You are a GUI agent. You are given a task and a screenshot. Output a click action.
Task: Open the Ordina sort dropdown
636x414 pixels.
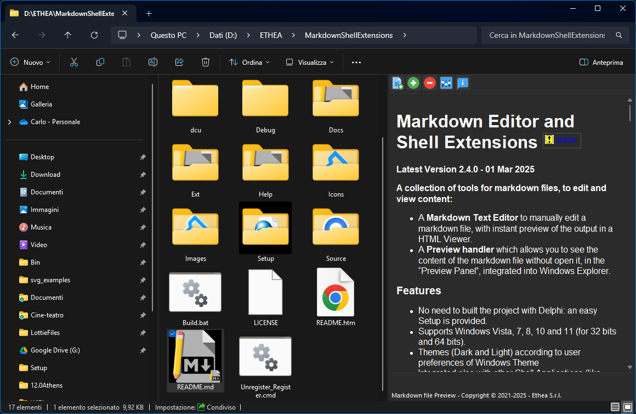[x=249, y=62]
